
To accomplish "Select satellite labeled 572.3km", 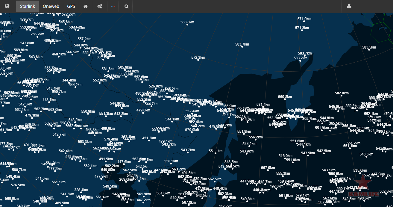I will [x=198, y=58].
